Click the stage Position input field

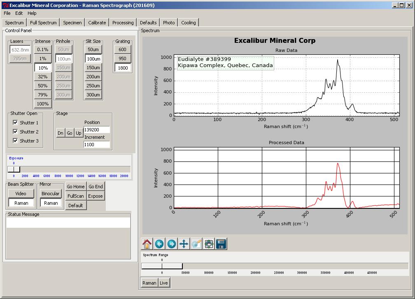point(97,130)
